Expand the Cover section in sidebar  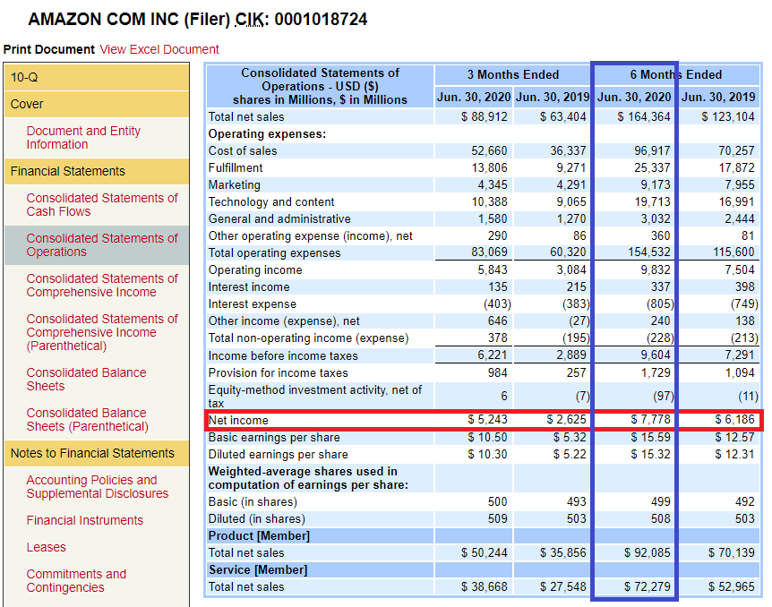pos(97,104)
